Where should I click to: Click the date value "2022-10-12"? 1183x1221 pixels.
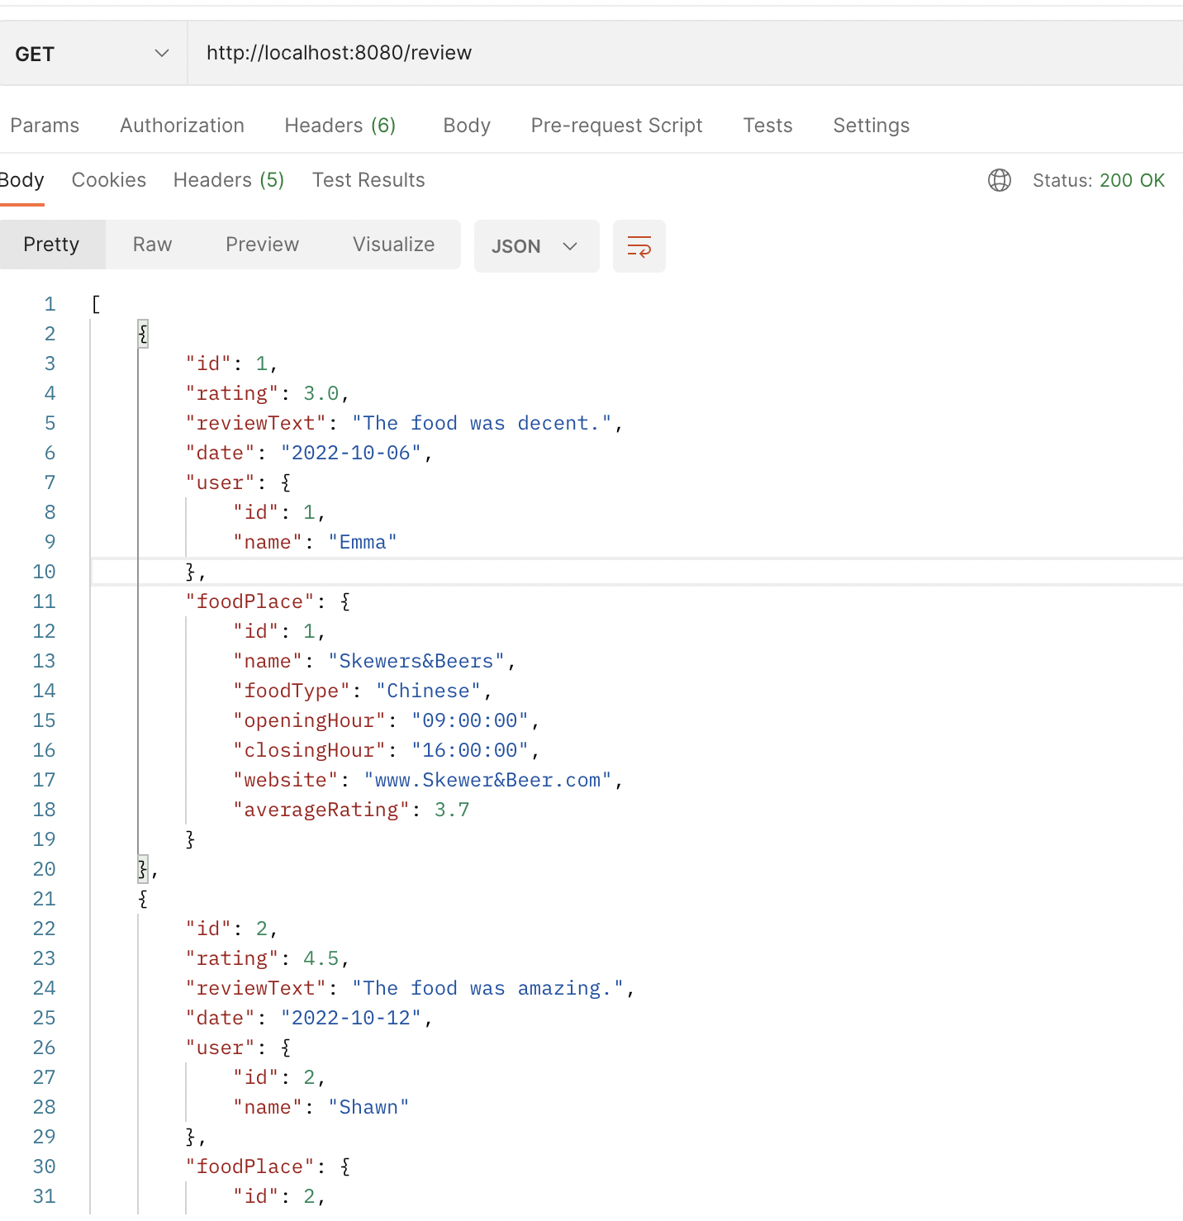[x=351, y=1018]
